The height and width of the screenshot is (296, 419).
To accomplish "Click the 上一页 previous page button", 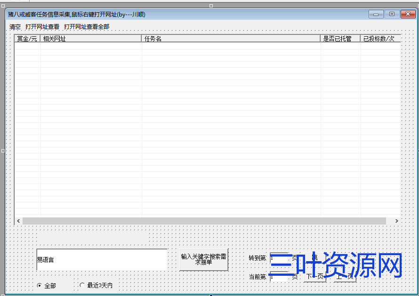I will (x=345, y=277).
